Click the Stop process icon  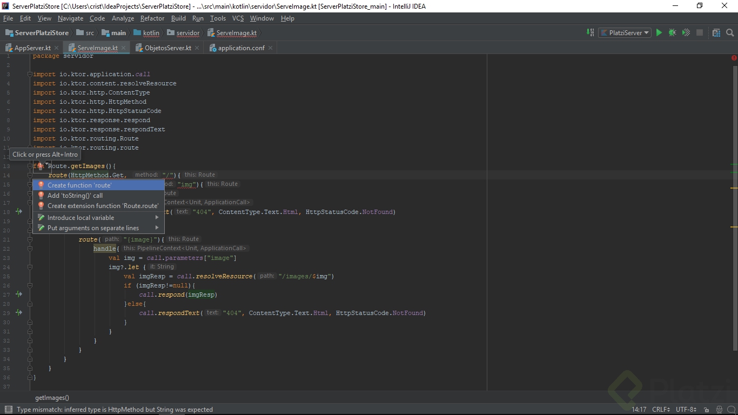(700, 33)
